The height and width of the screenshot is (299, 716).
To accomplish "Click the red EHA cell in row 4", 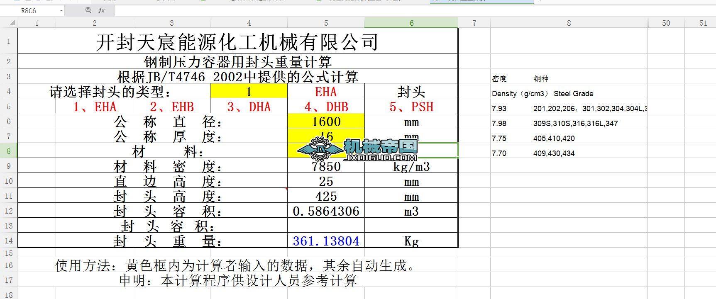I will click(x=326, y=91).
